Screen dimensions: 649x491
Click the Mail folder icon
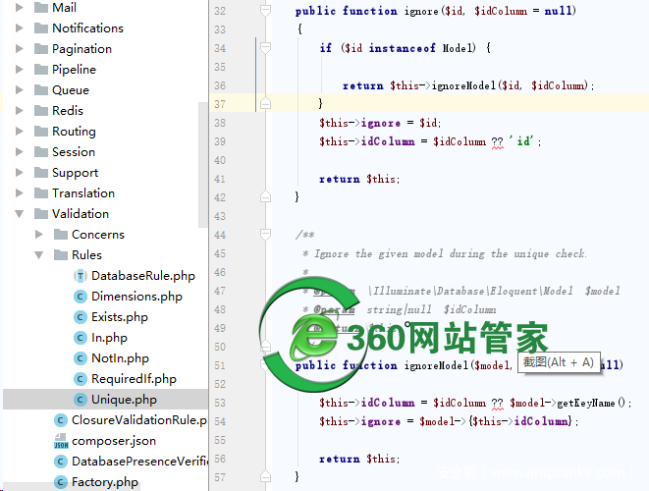41,8
